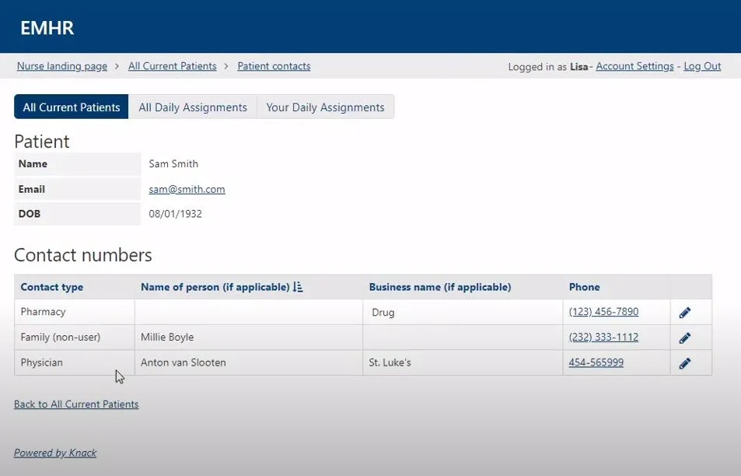Open Account Settings
Image resolution: width=741 pixels, height=476 pixels.
pos(634,66)
